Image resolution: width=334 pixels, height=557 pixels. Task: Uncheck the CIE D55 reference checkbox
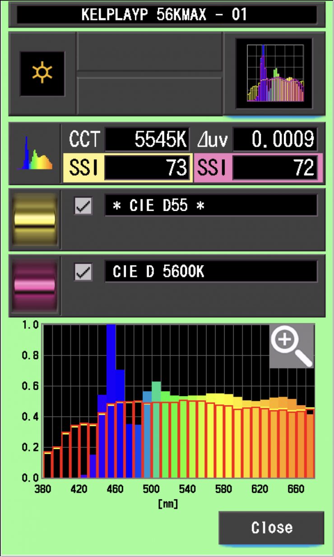(83, 206)
